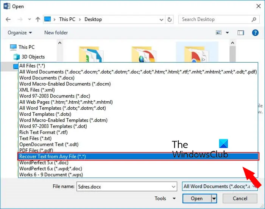Click the search magnifier icon
Screen dimensions: 265x209
[254, 20]
